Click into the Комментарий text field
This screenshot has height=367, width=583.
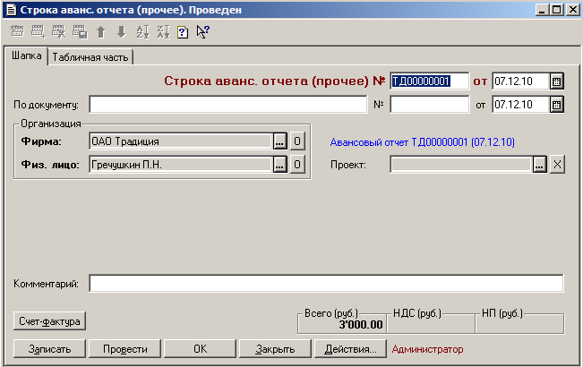click(x=326, y=284)
